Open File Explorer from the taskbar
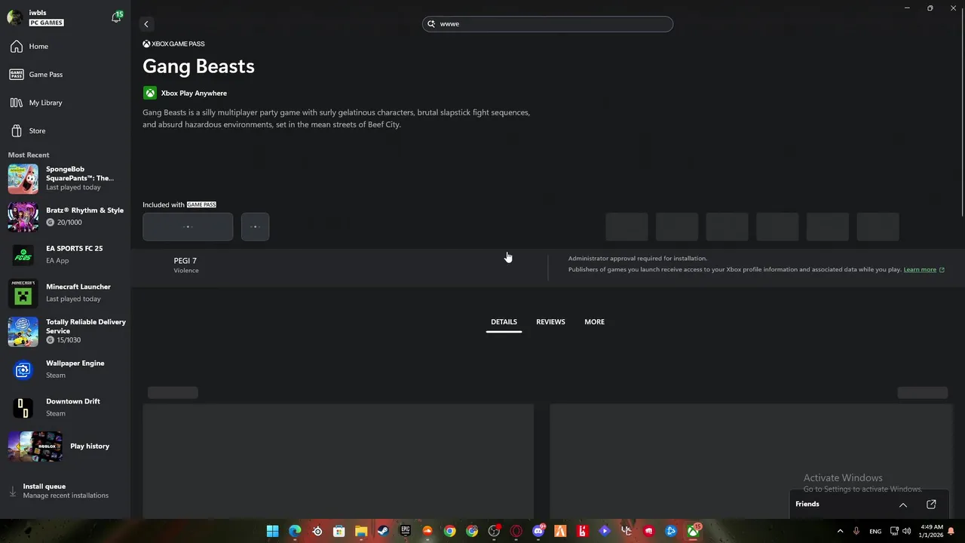965x543 pixels. pyautogui.click(x=361, y=531)
